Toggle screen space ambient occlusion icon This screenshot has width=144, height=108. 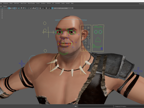(x=22, y=8)
